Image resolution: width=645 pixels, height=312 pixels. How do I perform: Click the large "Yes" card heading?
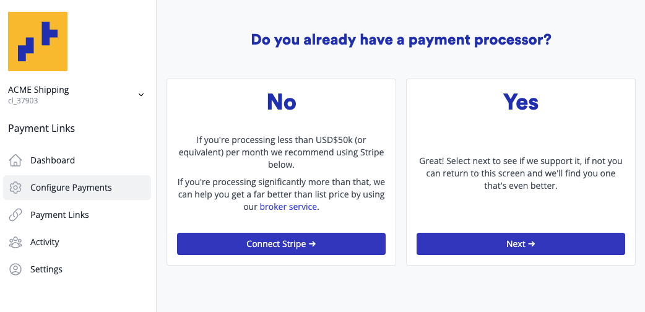521,102
